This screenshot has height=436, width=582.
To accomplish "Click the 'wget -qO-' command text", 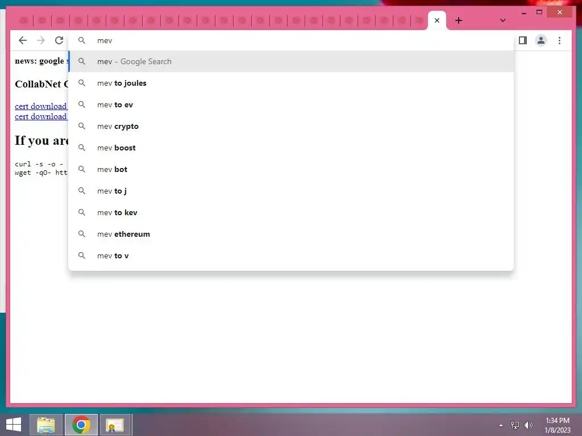I will click(x=32, y=173).
